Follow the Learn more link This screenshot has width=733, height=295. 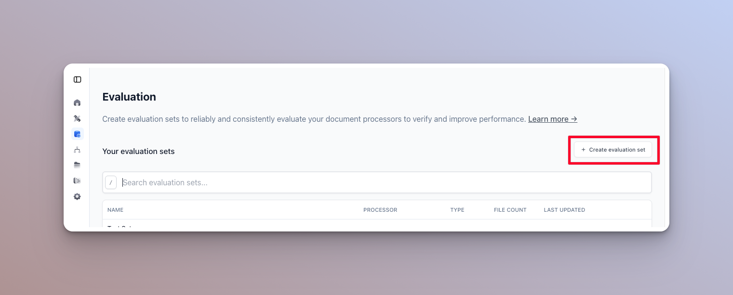tap(552, 119)
